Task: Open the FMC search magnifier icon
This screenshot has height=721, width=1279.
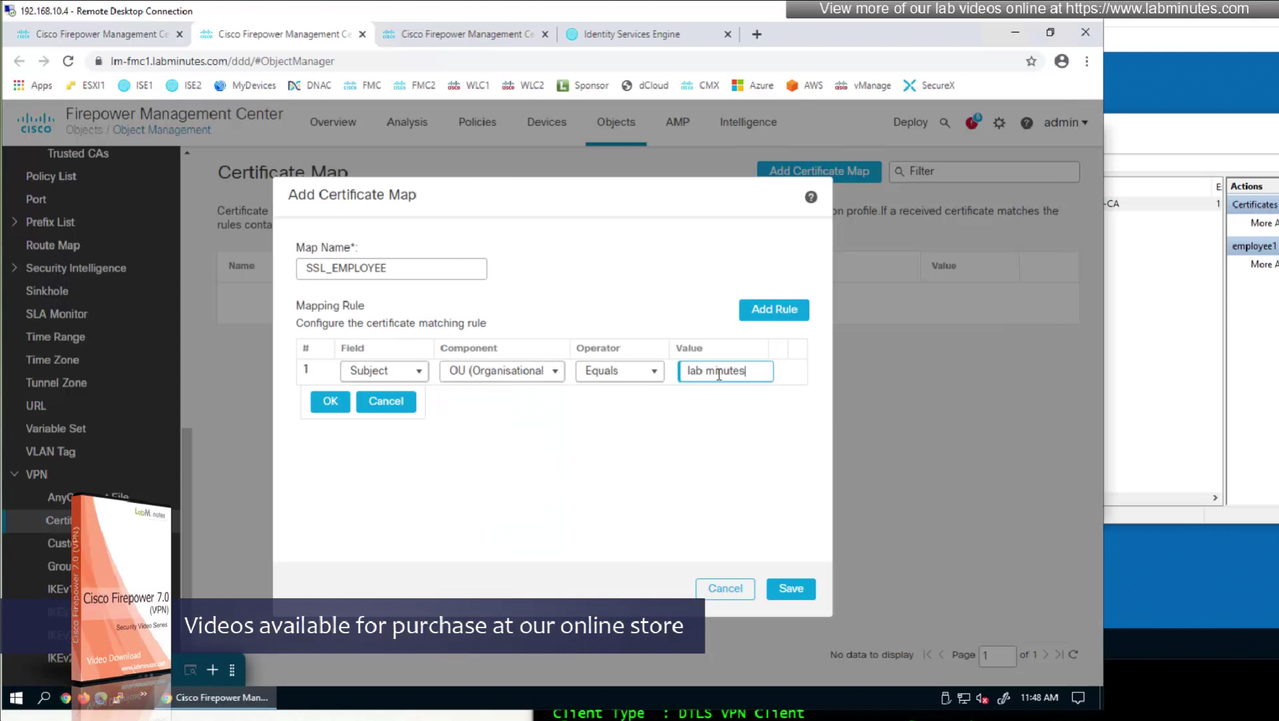Action: tap(945, 123)
